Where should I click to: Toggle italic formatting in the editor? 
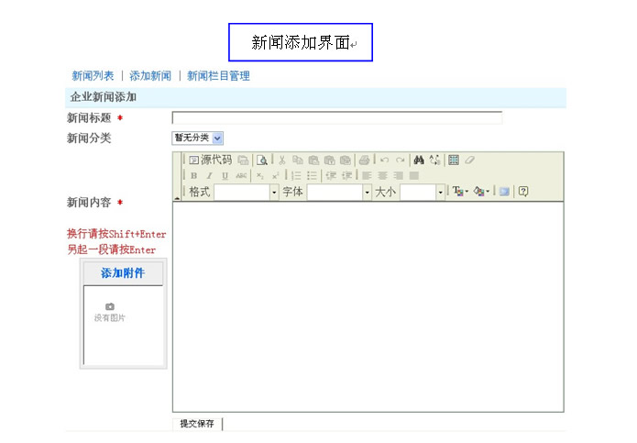point(209,175)
